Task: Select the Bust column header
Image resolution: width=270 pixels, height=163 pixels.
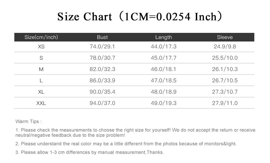Action: click(102, 37)
